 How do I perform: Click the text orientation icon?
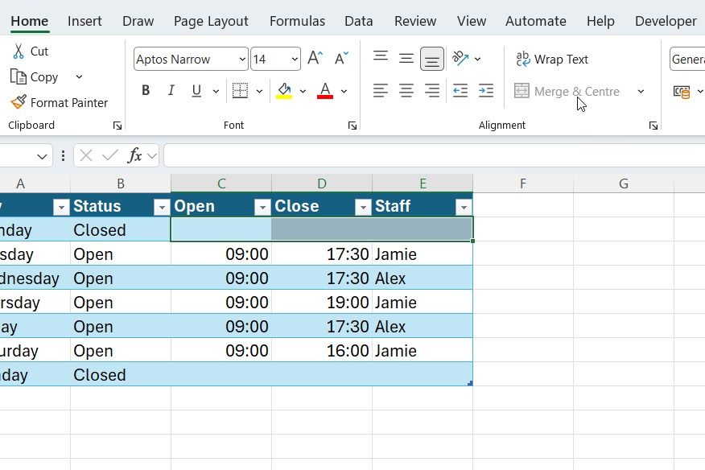460,59
